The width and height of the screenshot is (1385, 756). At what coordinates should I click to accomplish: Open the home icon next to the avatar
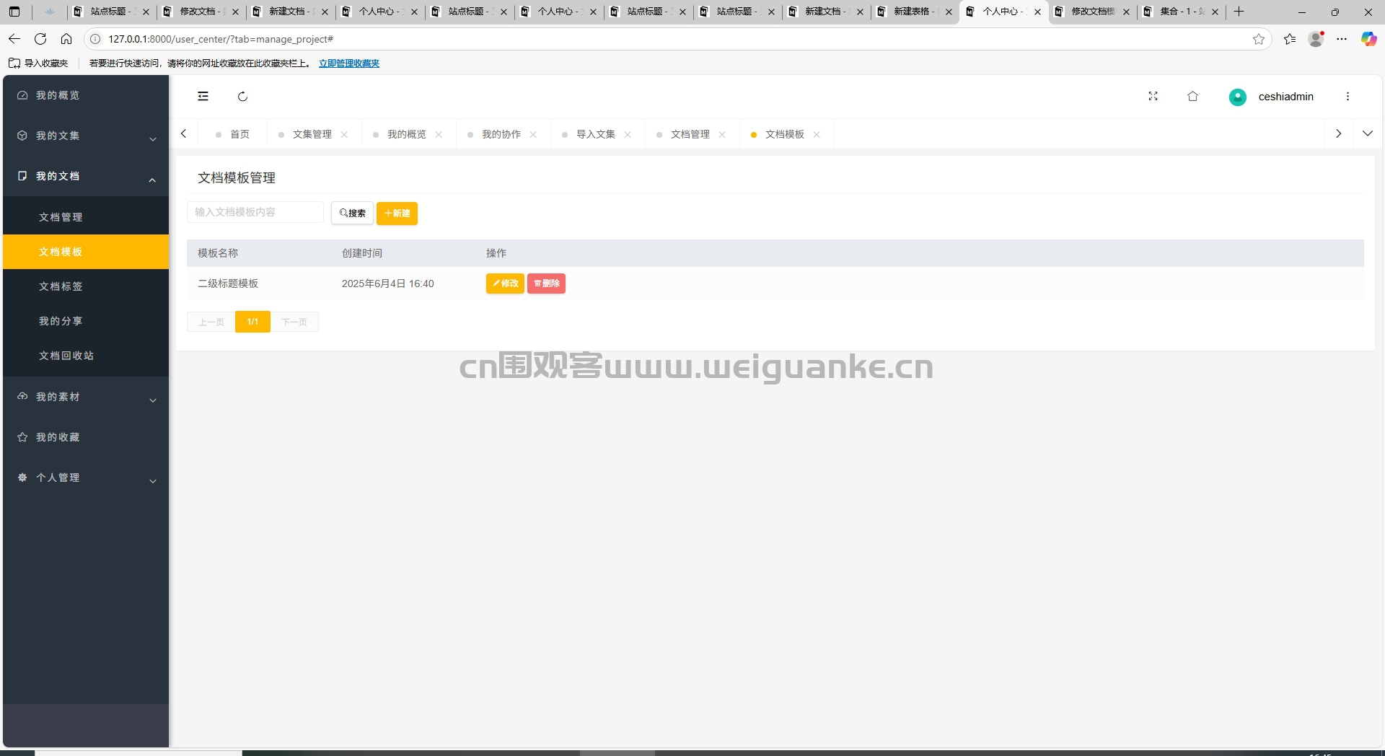pyautogui.click(x=1193, y=97)
